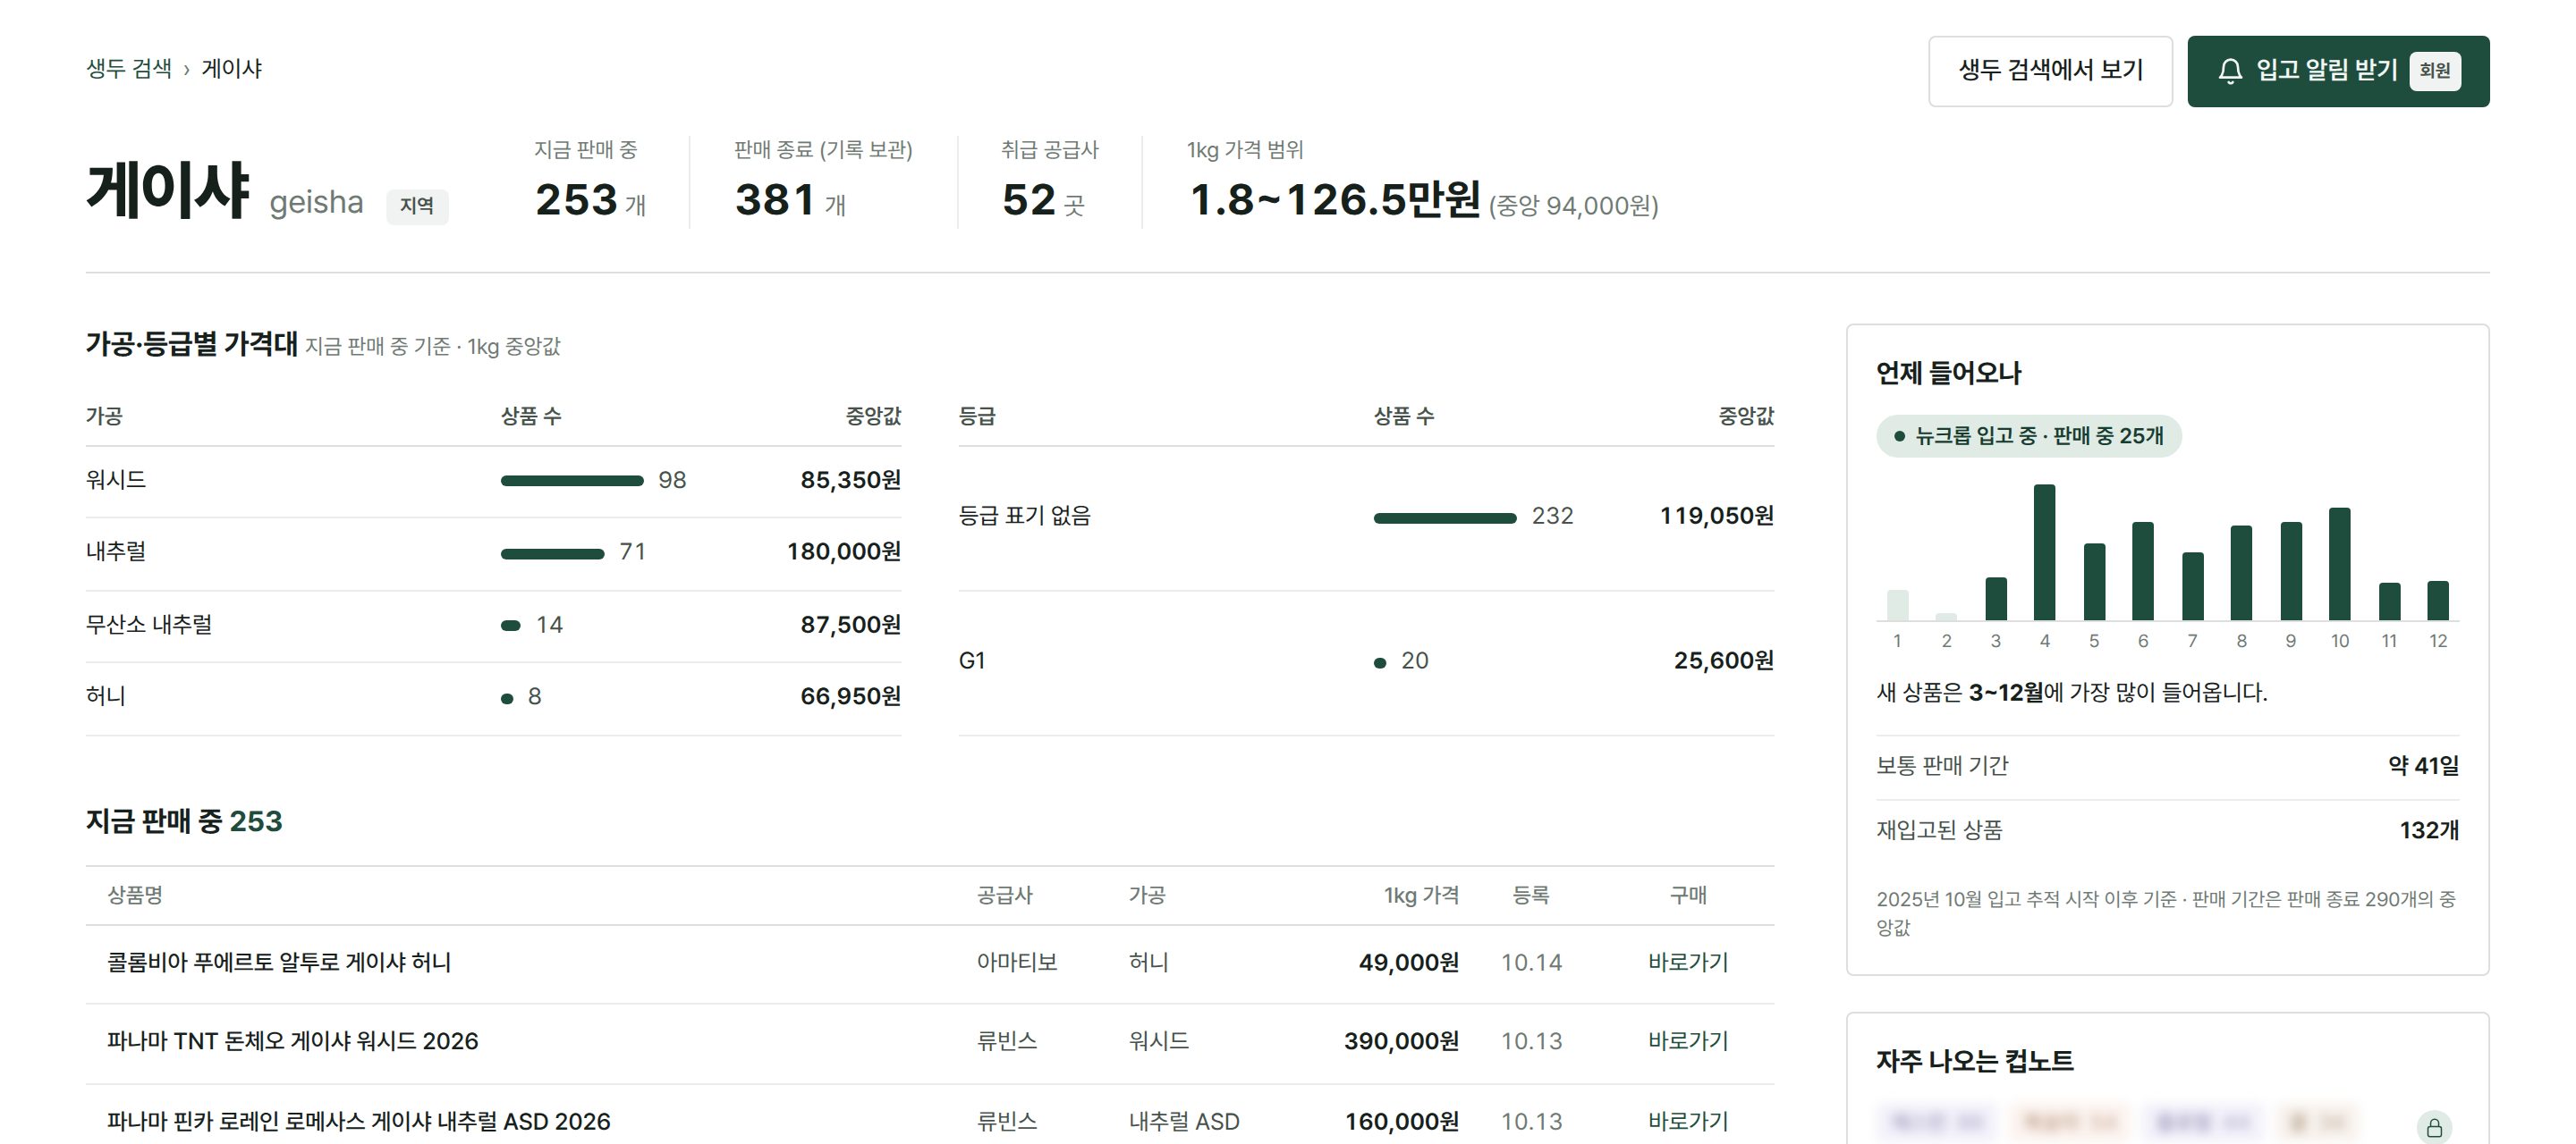Click the 1.8~126.5만원 price range
Screen dimensions: 2576x1144
click(1335, 200)
